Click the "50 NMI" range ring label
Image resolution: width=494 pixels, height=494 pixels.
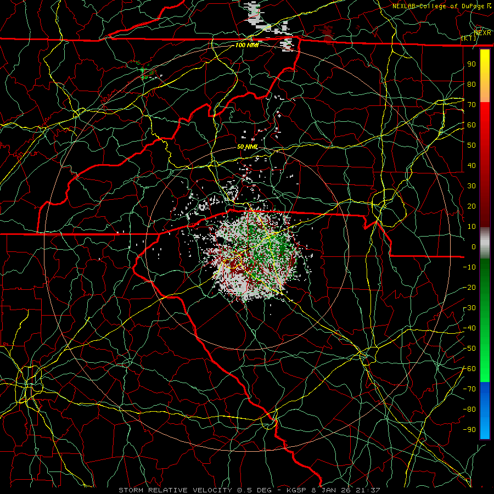(248, 147)
